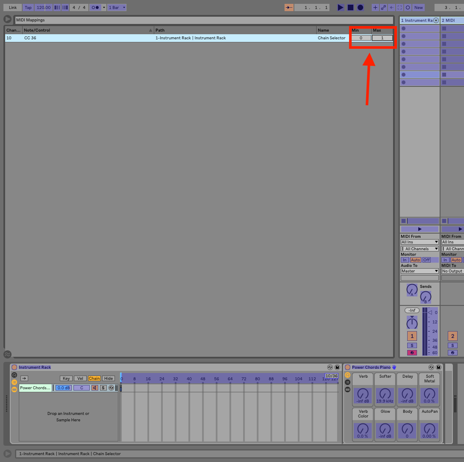Image resolution: width=464 pixels, height=462 pixels.
Task: Click the Tap tempo button
Action: click(x=28, y=7)
